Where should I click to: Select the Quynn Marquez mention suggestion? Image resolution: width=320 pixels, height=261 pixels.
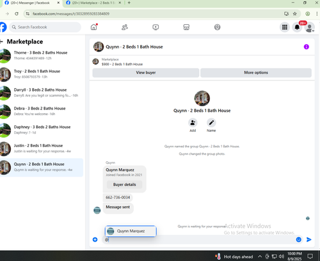click(x=131, y=231)
